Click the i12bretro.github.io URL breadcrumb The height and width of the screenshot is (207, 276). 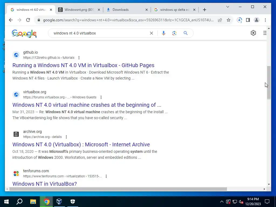[49, 58]
